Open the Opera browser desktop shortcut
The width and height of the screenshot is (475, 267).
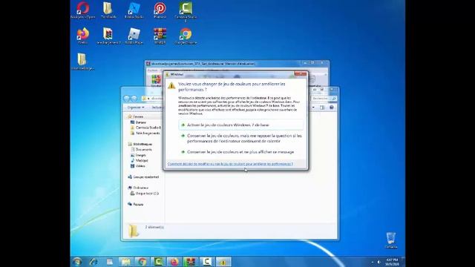(82, 10)
